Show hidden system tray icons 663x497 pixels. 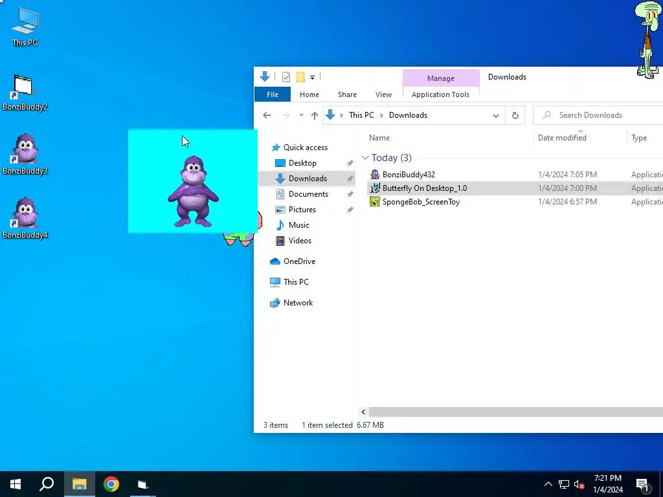(x=548, y=484)
